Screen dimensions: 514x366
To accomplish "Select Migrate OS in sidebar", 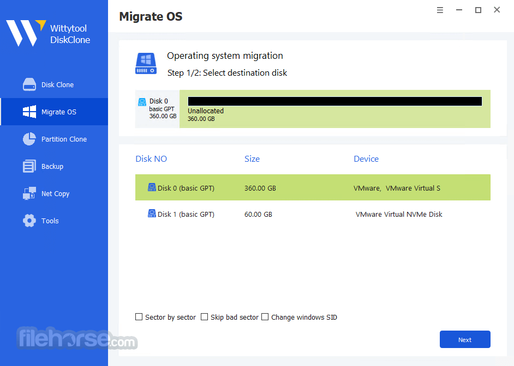I will click(54, 112).
